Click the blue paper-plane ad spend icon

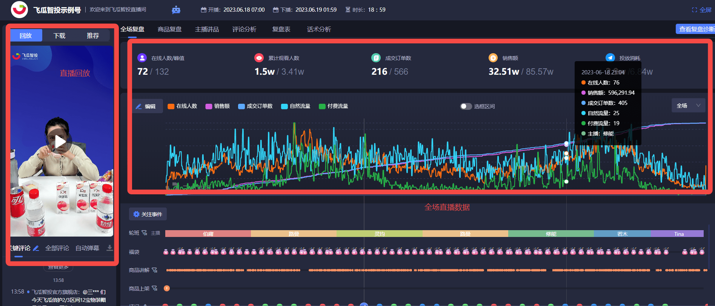pos(610,58)
